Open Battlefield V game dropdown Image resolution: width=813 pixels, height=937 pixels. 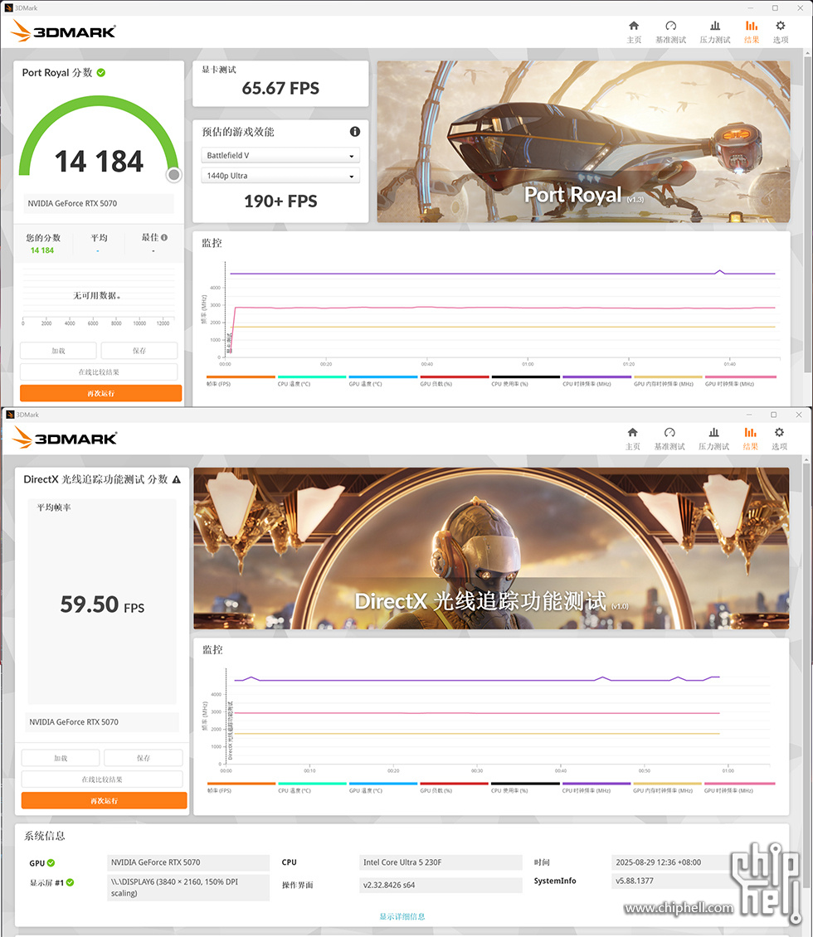[x=280, y=155]
